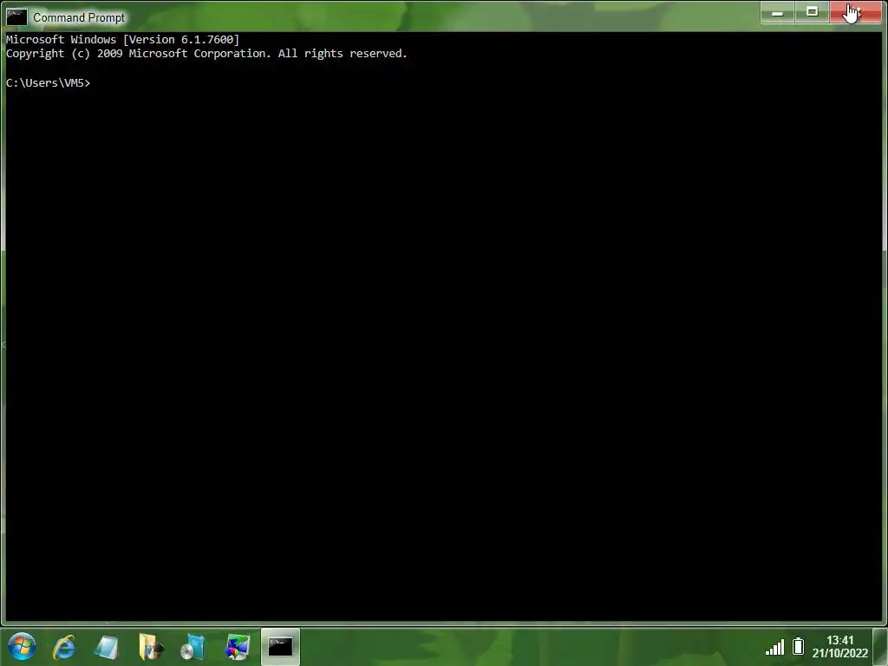This screenshot has width=888, height=666.
Task: Show battery status in system tray
Action: click(x=799, y=646)
